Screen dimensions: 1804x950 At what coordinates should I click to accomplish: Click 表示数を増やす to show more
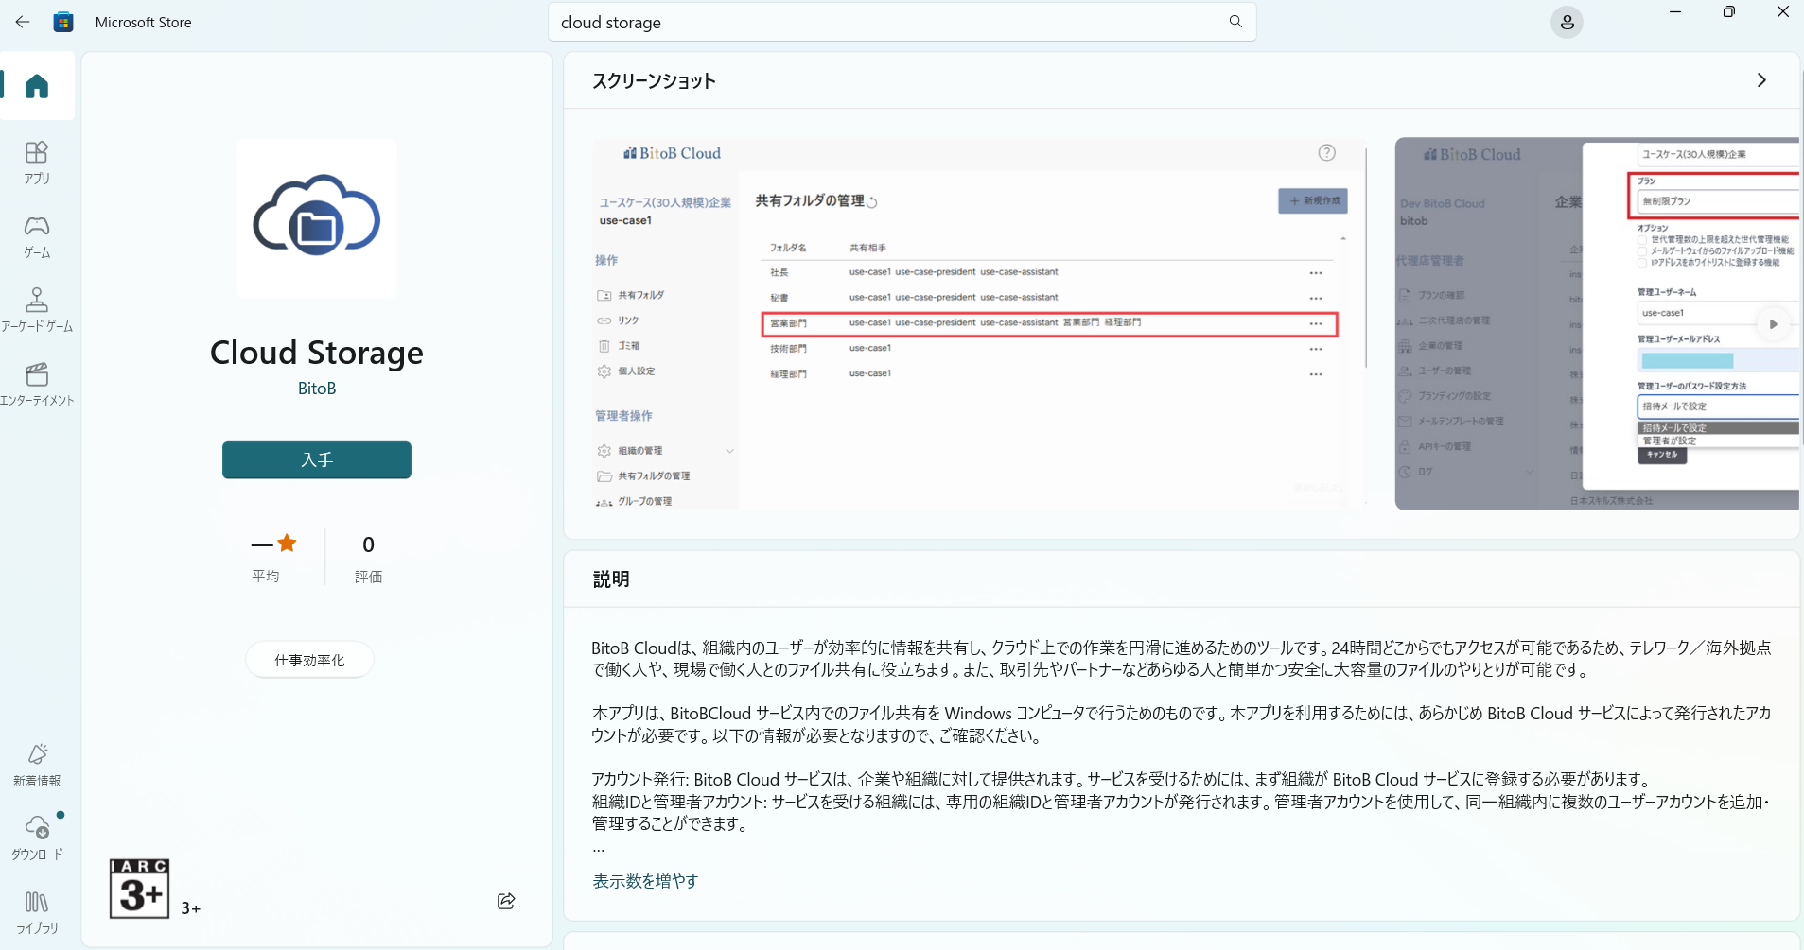click(645, 881)
